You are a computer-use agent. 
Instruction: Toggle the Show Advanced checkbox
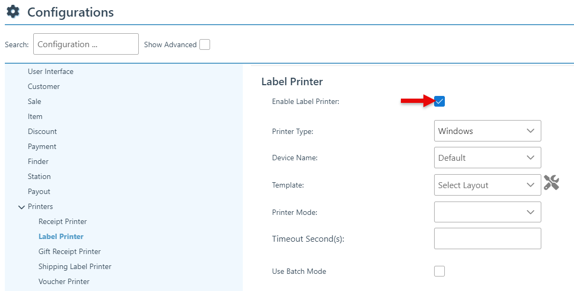coord(205,44)
